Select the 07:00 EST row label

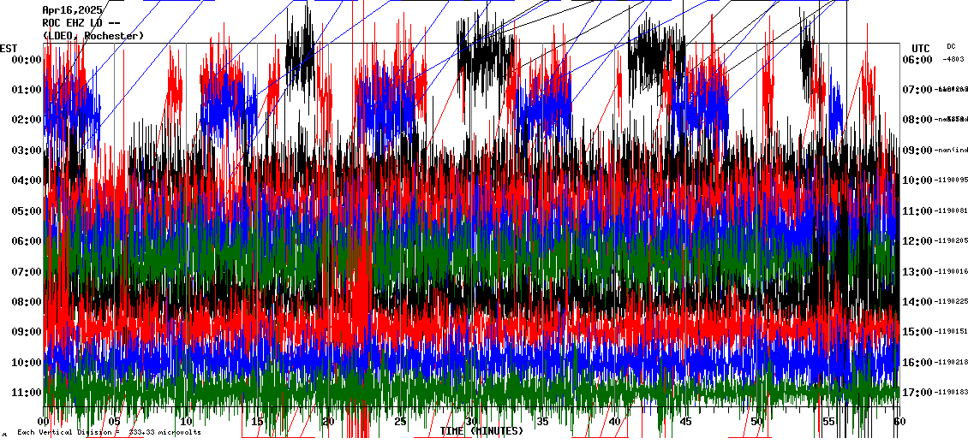pos(27,271)
